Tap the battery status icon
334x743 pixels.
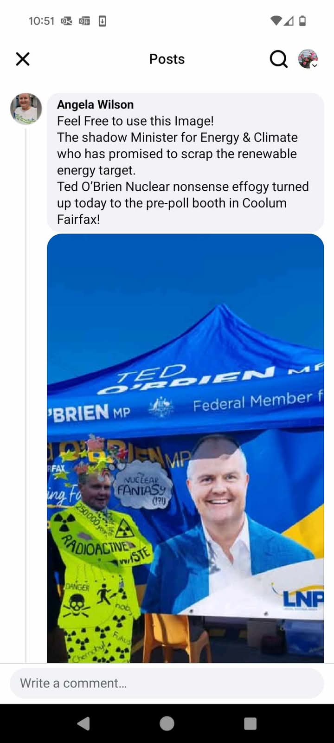[302, 21]
